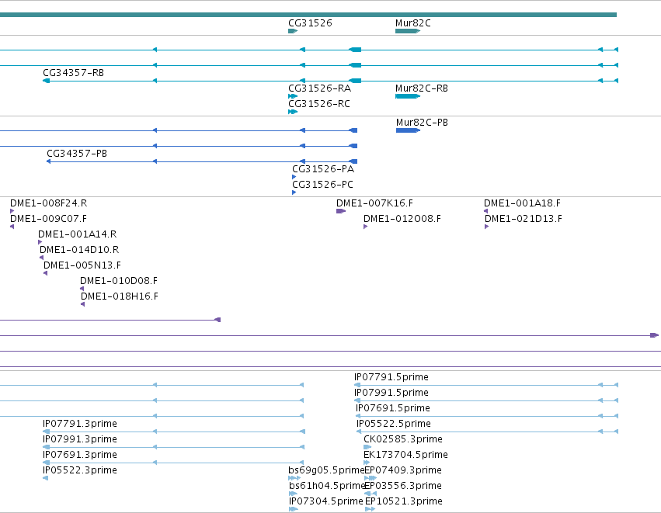This screenshot has width=661, height=513.
Task: Select the teal Mur82C gene arrow glyph
Action: pos(408,31)
